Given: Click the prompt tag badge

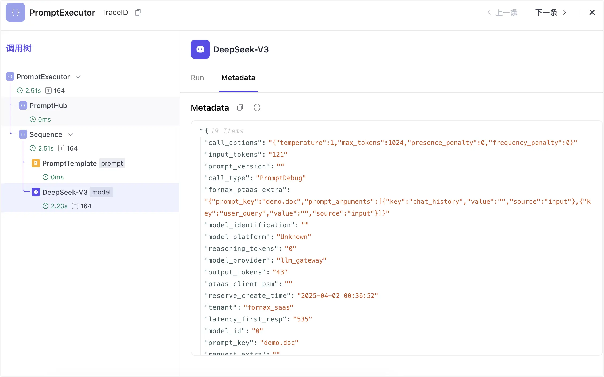Looking at the screenshot, I should [112, 163].
